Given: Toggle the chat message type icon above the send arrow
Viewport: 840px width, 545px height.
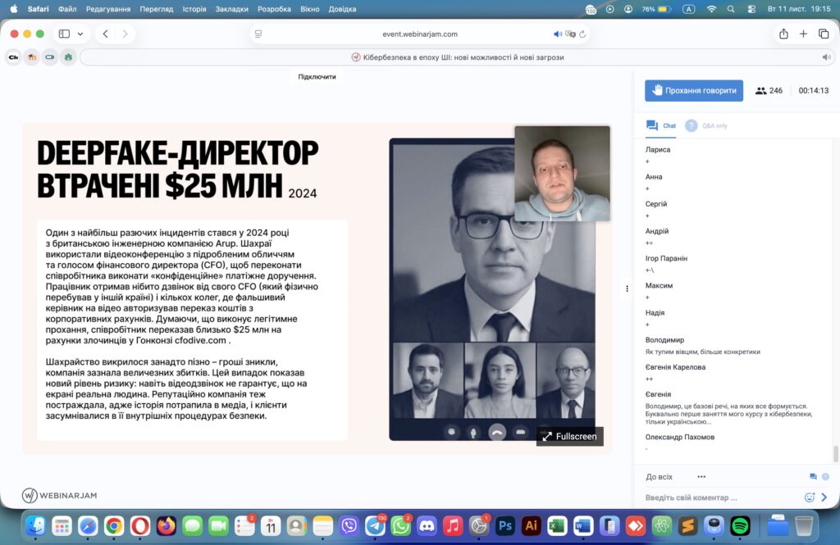Looking at the screenshot, I should point(813,476).
